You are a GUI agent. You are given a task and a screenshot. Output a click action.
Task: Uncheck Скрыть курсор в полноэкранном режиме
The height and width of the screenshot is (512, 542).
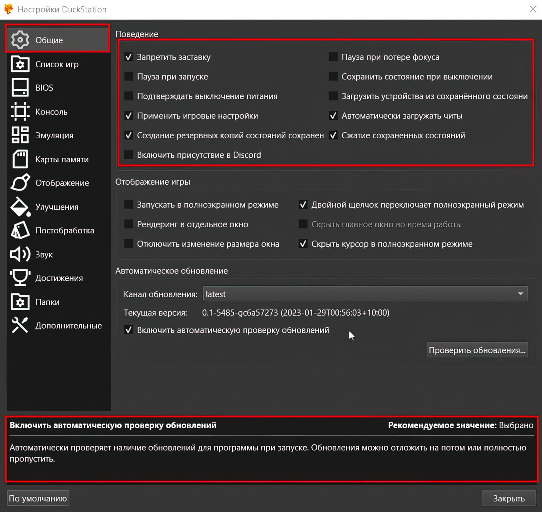pyautogui.click(x=303, y=244)
